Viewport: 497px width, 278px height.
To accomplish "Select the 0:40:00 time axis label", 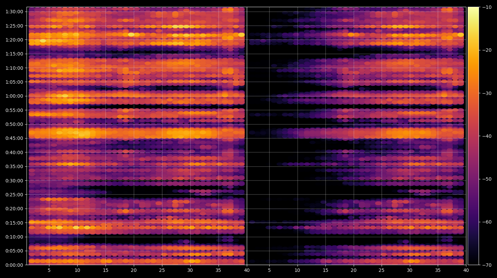I will (14, 152).
